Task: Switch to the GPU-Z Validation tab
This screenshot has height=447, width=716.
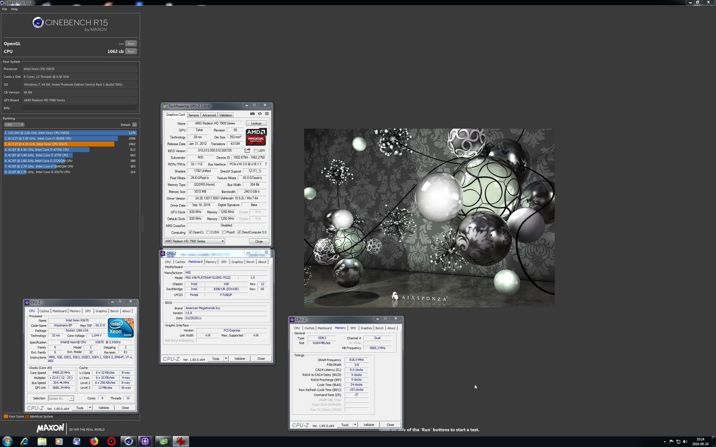Action: (x=225, y=115)
